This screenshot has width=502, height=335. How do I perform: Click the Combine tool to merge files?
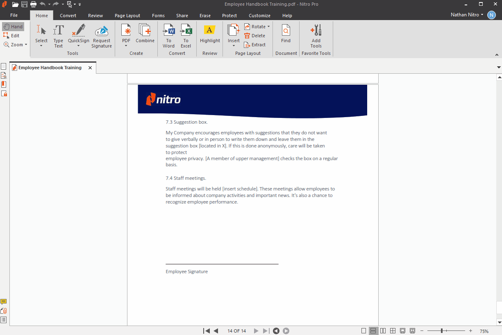[145, 35]
